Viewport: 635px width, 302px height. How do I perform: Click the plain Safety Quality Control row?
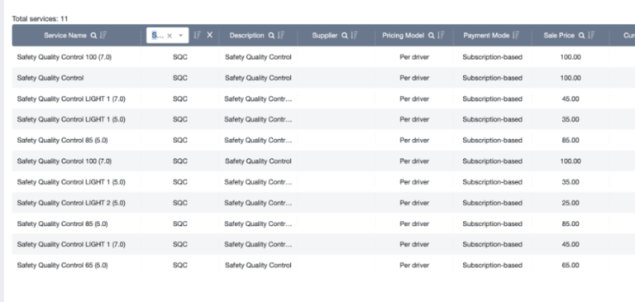click(323, 78)
